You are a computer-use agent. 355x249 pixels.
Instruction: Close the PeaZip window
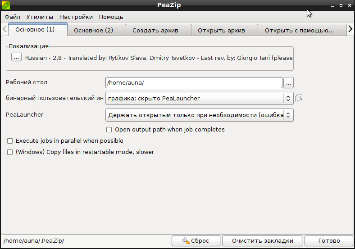[x=350, y=5]
